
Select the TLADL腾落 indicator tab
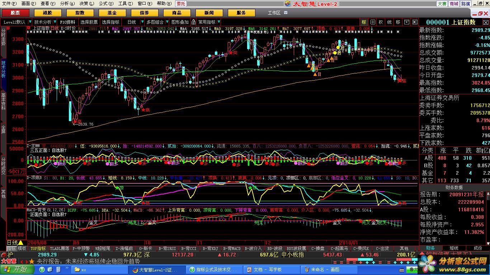click(x=60, y=248)
